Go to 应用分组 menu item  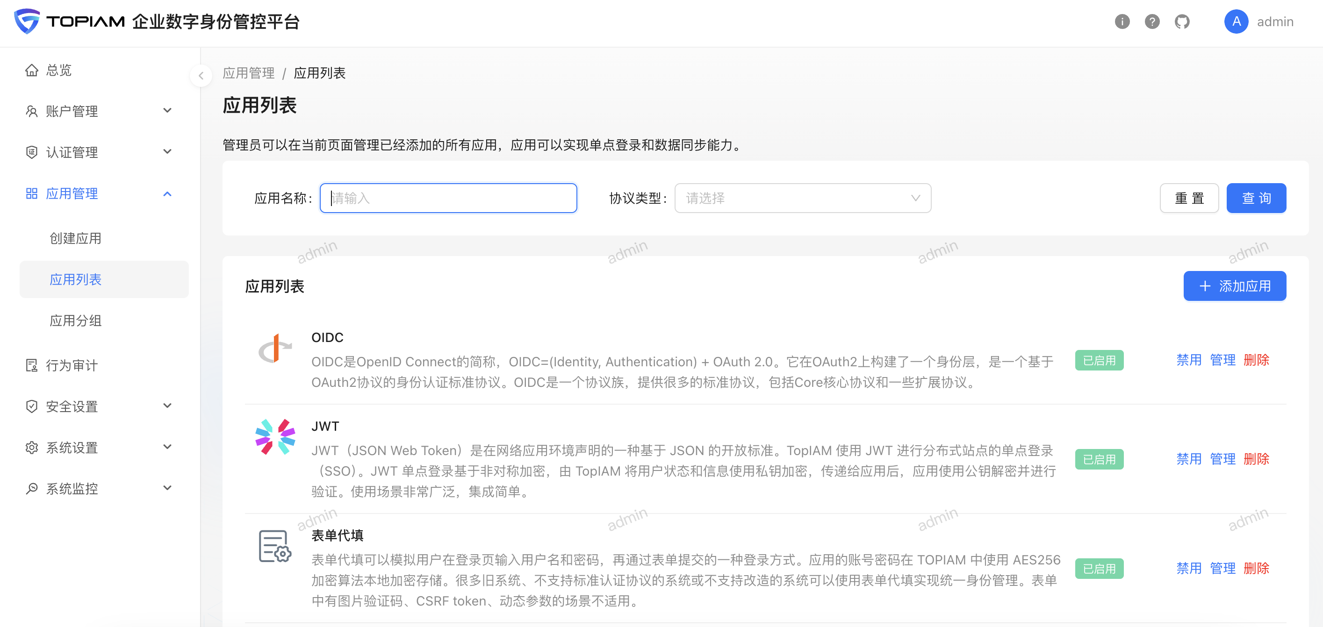[x=75, y=321]
